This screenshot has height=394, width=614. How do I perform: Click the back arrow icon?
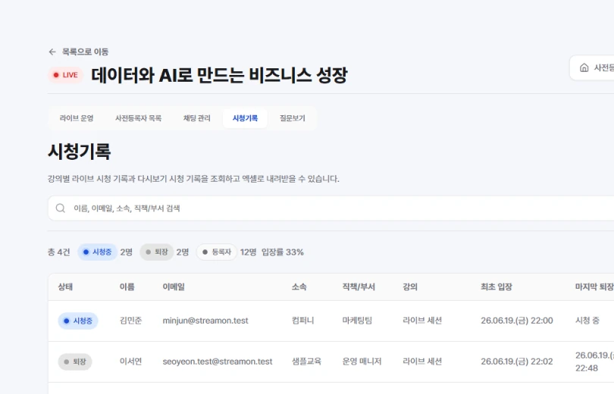point(52,52)
